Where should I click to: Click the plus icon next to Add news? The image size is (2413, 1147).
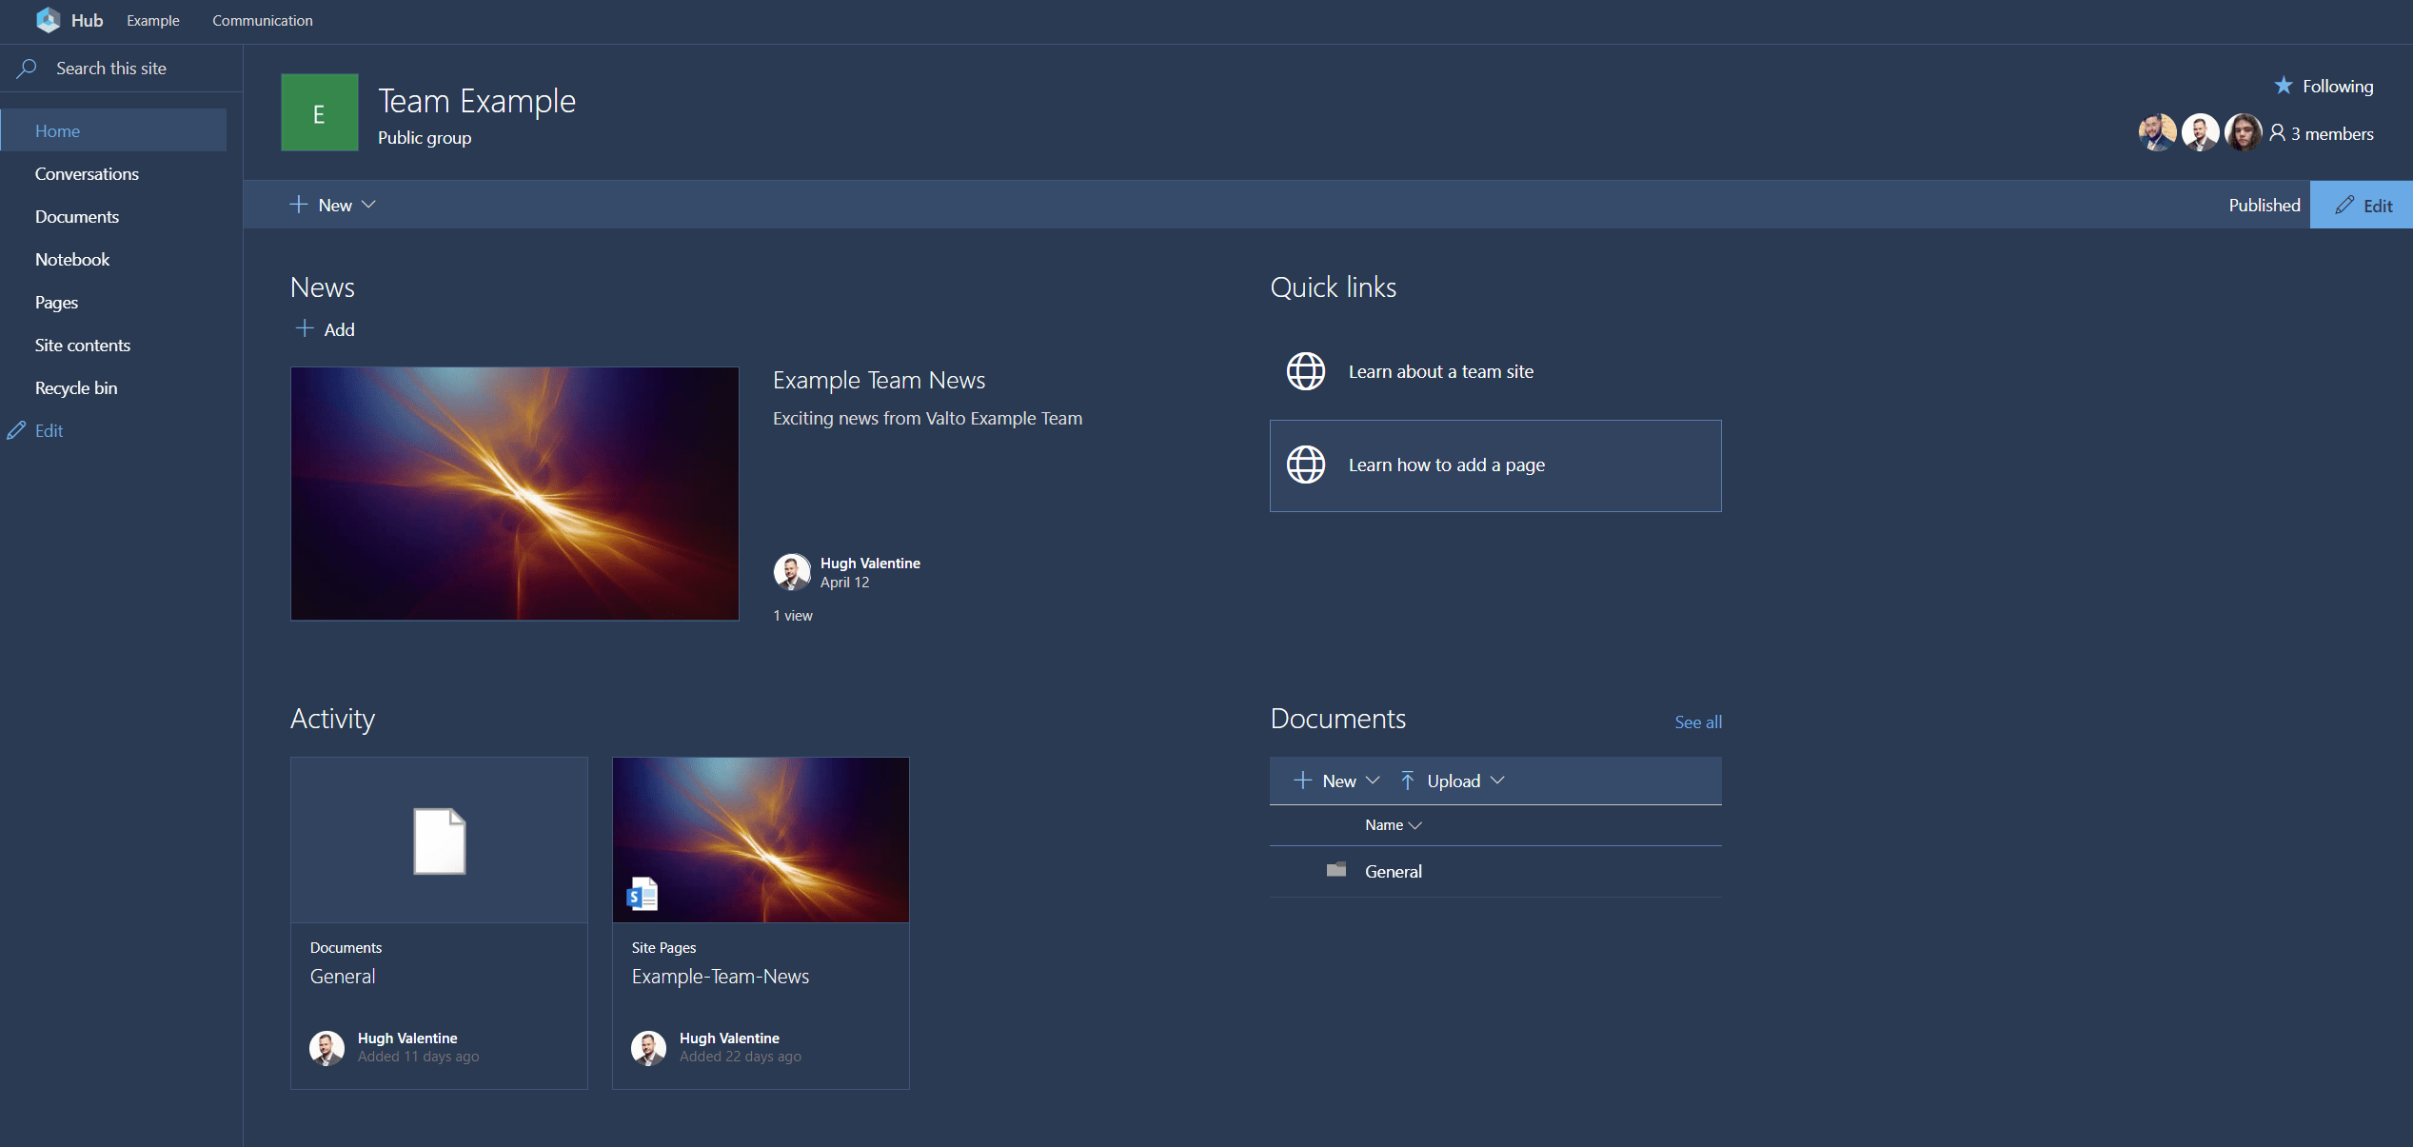click(x=305, y=328)
